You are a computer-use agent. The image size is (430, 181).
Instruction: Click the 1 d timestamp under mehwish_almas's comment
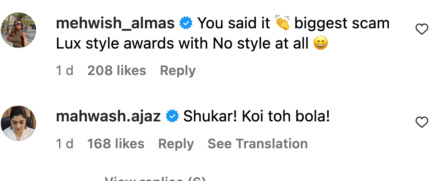pyautogui.click(x=65, y=71)
